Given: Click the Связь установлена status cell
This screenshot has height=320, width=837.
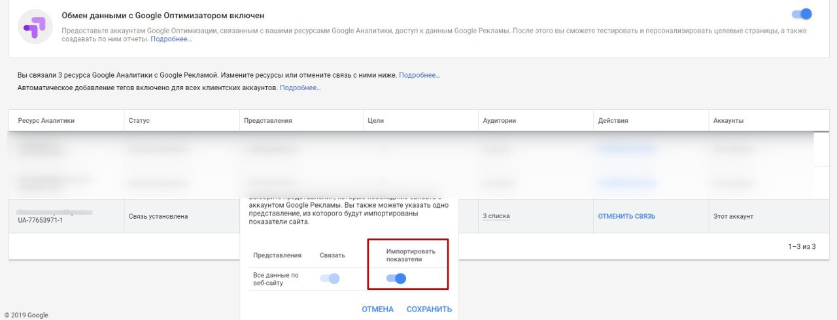Looking at the screenshot, I should [158, 216].
